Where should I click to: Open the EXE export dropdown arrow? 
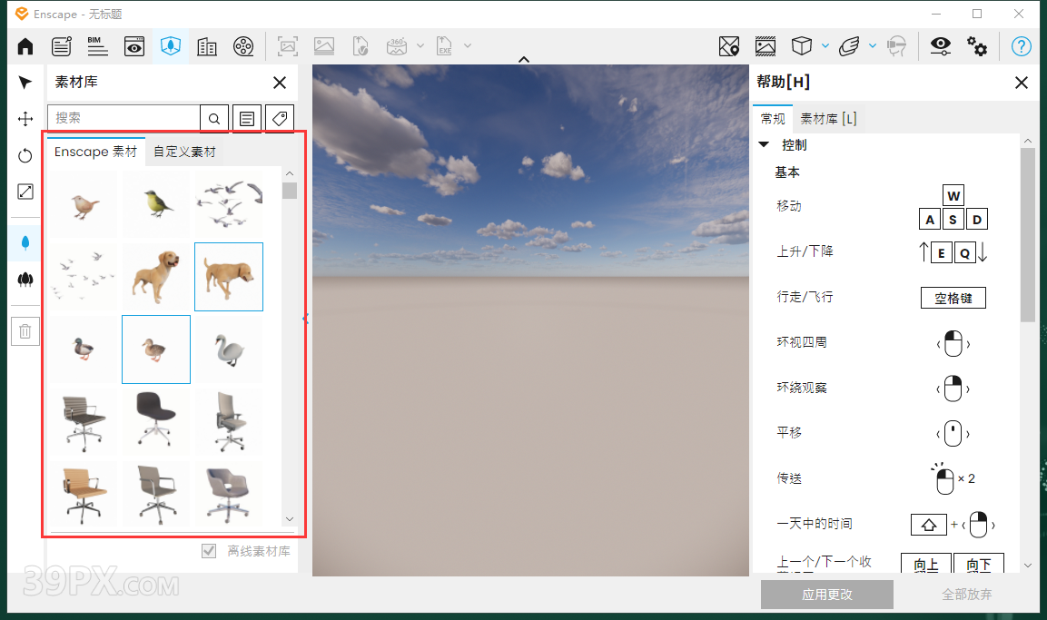[468, 45]
